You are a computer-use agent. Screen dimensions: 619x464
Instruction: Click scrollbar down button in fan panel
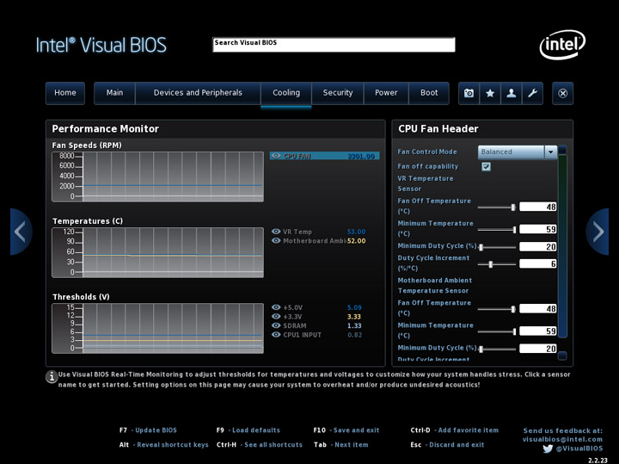click(562, 356)
